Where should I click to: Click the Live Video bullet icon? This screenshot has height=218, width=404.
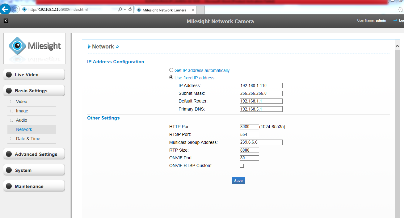click(9, 74)
